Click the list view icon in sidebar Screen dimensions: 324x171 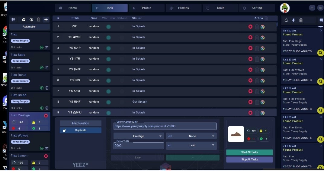click(x=13, y=20)
